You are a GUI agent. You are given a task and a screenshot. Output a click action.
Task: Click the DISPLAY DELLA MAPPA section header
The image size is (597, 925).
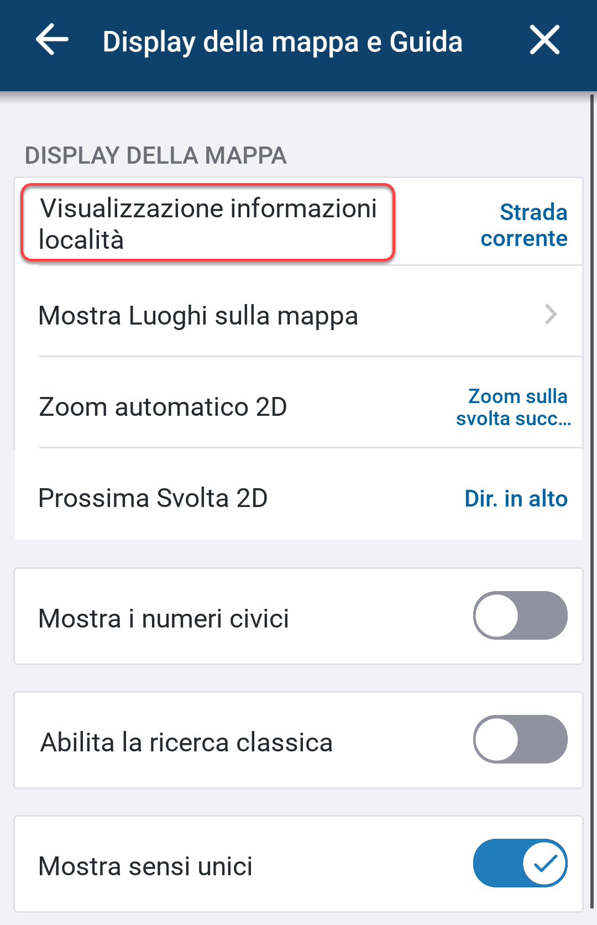click(x=155, y=155)
